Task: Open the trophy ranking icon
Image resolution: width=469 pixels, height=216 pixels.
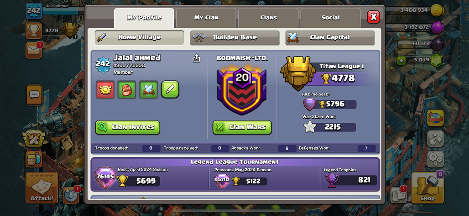Action: pyautogui.click(x=34, y=30)
